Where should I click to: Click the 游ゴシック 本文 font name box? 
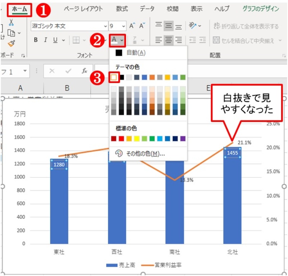coord(58,26)
